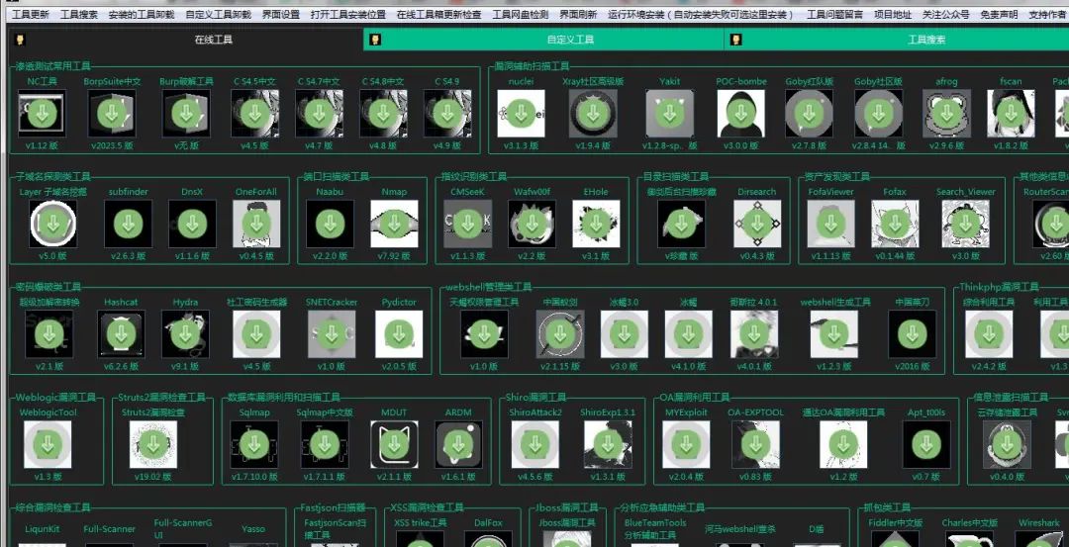The image size is (1069, 547).
Task: Click the MDUT cat icon
Action: 394,444
